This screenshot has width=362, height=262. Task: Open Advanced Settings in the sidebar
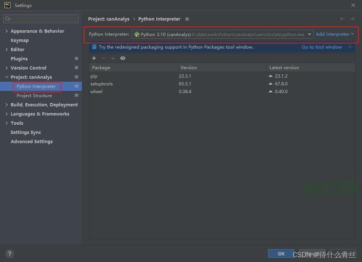[x=31, y=141]
